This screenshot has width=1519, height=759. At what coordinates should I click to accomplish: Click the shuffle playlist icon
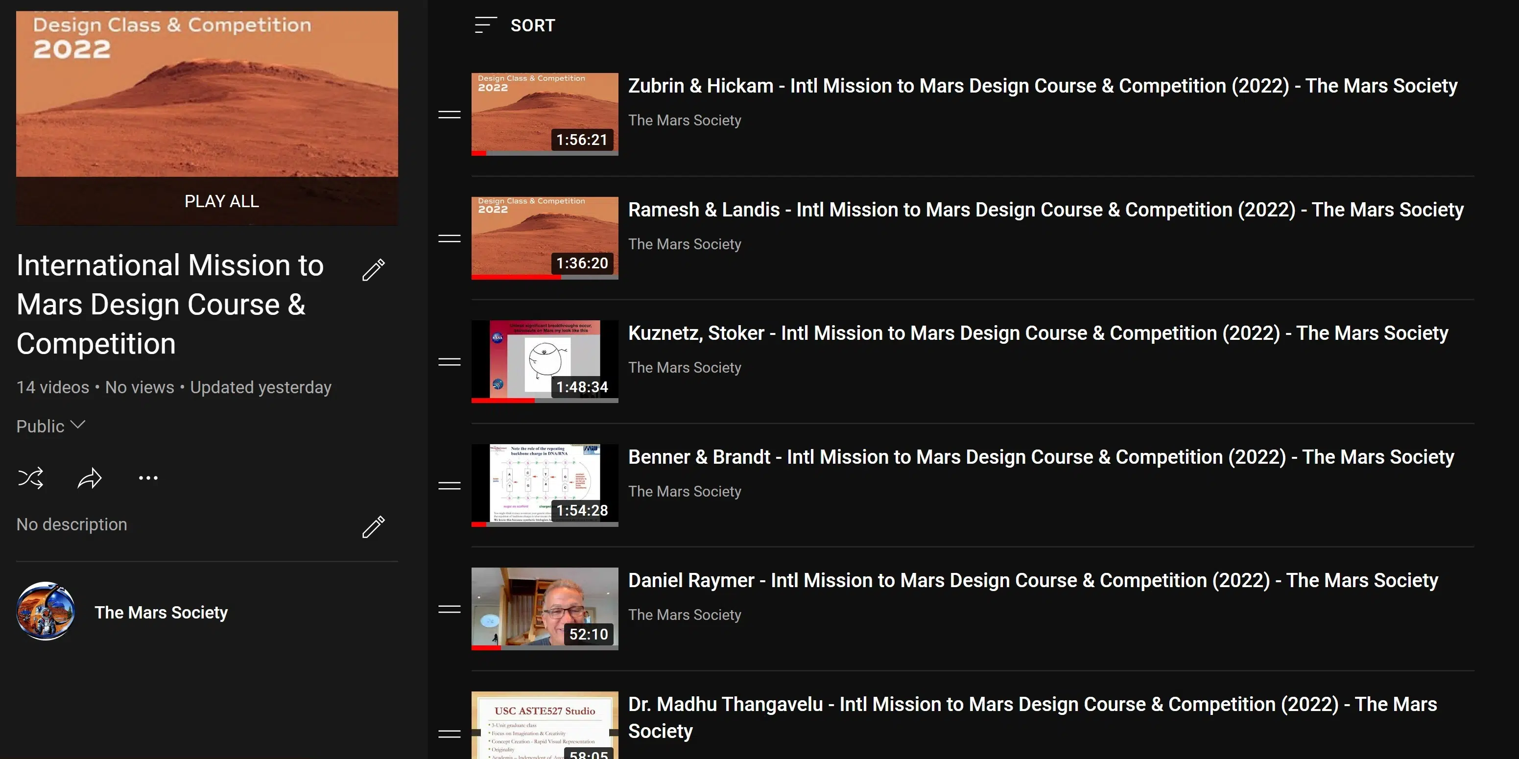pos(31,478)
